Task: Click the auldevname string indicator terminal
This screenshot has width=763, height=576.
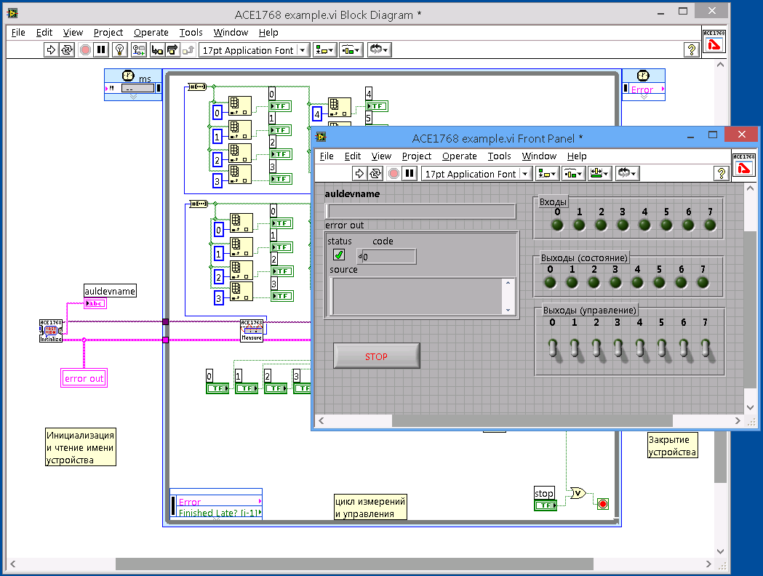Action: (95, 303)
